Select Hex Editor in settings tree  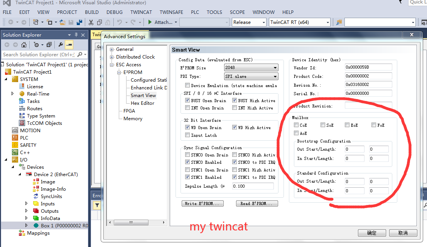[x=142, y=103]
